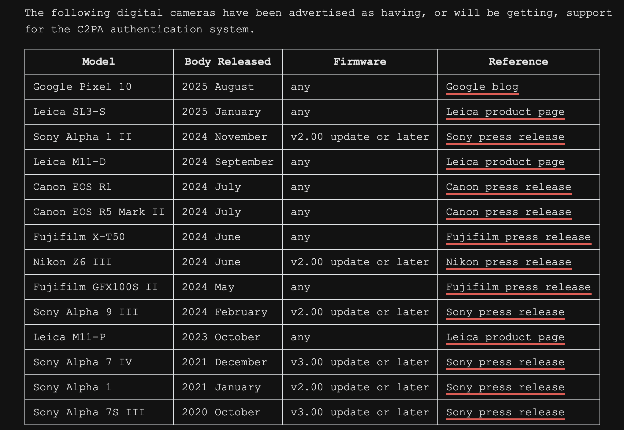Open Canon press release for R5 Mark II

(508, 212)
